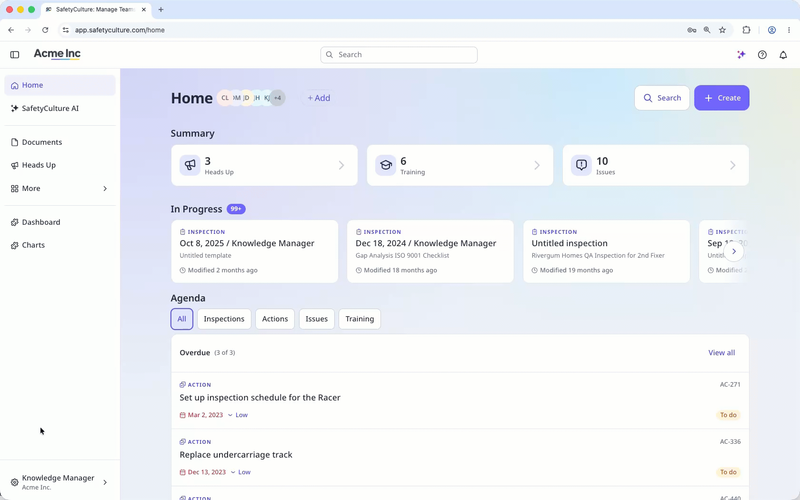Click the 99+ In Progress badge
This screenshot has height=500, width=800.
click(236, 209)
